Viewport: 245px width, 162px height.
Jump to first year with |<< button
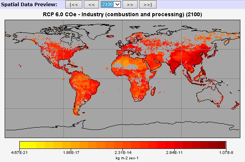[74, 5]
